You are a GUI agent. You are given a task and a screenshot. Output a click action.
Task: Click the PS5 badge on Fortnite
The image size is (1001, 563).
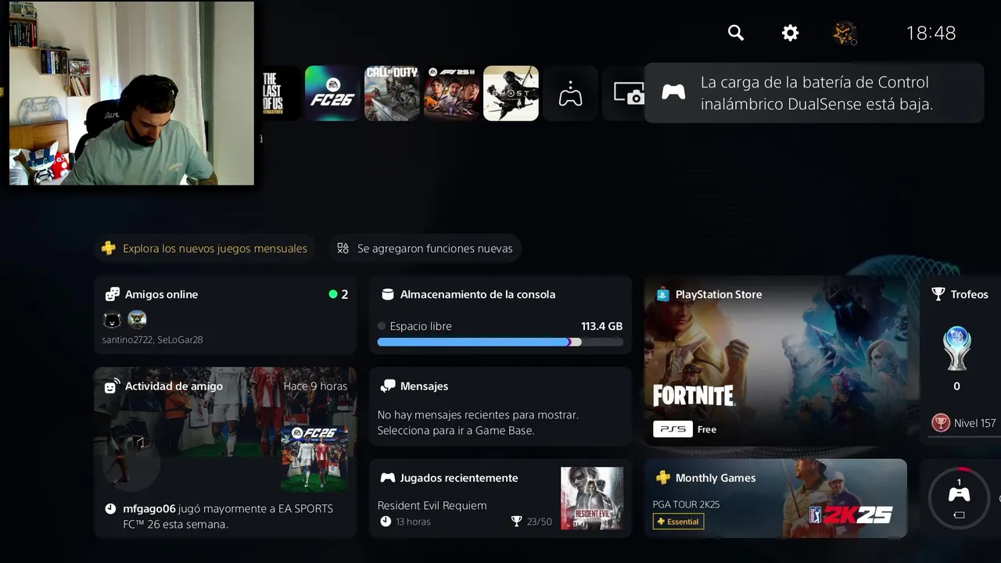click(x=673, y=429)
